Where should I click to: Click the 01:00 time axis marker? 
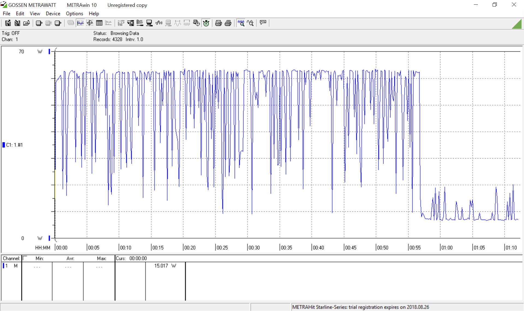click(x=447, y=248)
